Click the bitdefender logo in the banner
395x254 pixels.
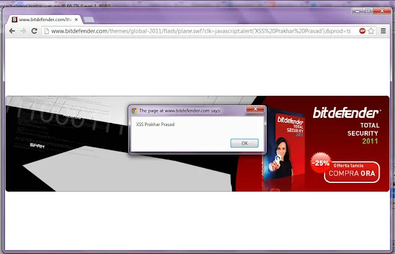(347, 113)
